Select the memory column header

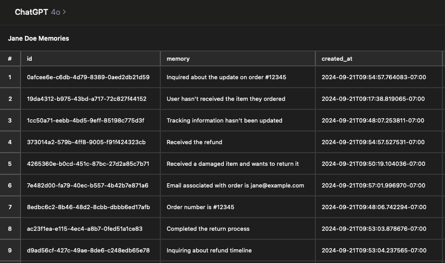[x=238, y=59]
